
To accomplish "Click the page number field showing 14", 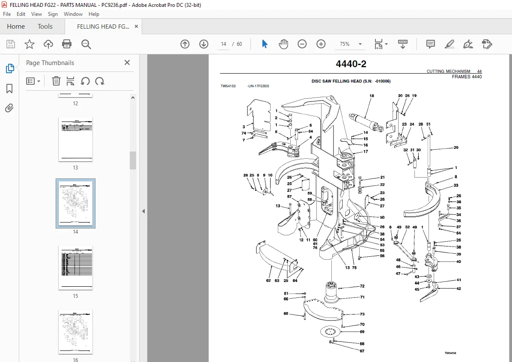I will pyautogui.click(x=223, y=44).
